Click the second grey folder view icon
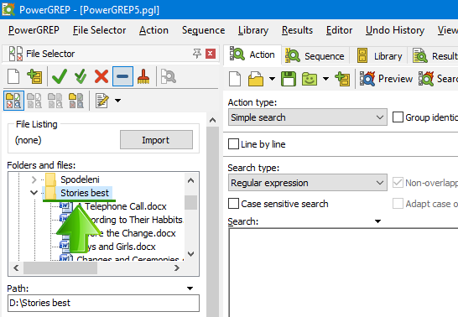The image size is (458, 317). point(34,101)
